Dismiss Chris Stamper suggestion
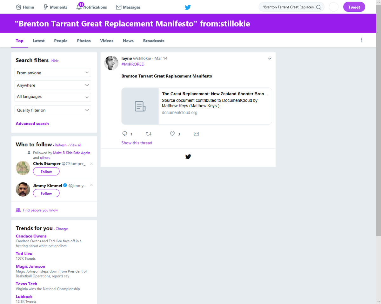 [91, 164]
